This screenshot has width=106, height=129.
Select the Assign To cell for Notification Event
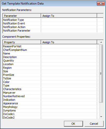point(69,23)
